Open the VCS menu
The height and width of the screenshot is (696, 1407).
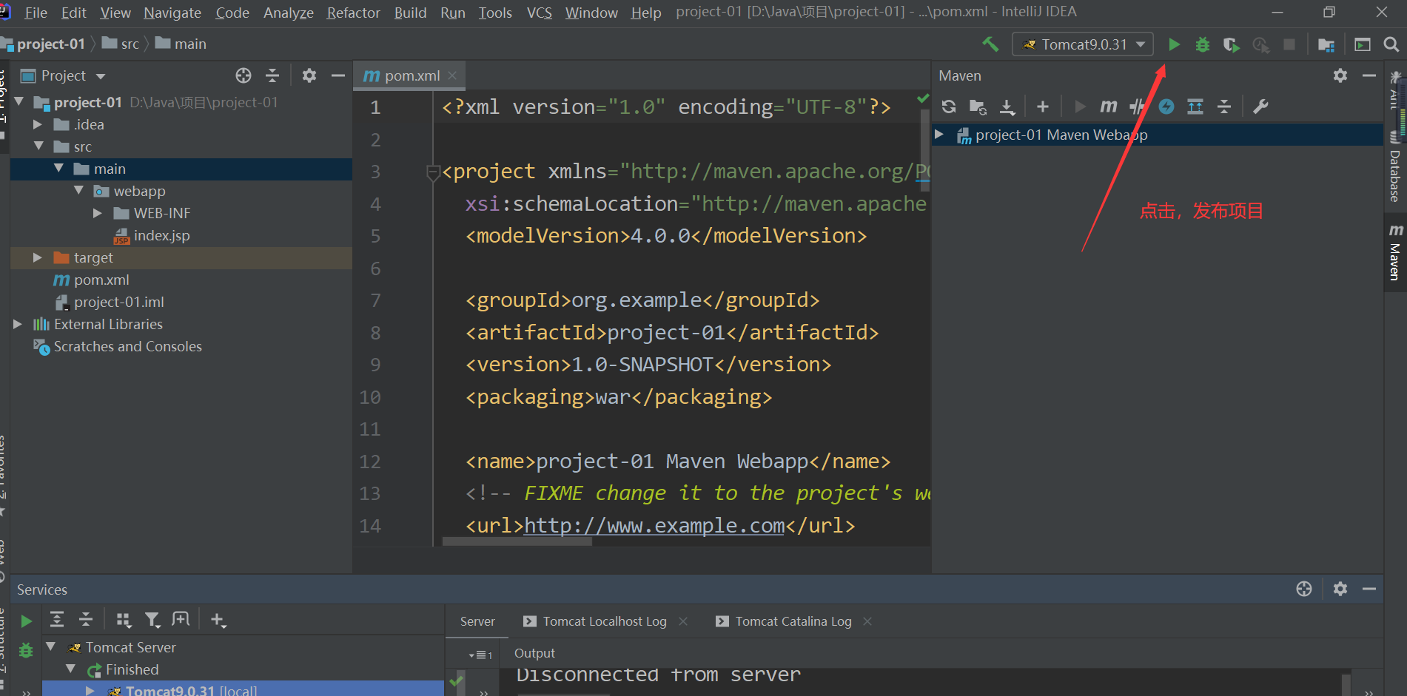coord(539,13)
